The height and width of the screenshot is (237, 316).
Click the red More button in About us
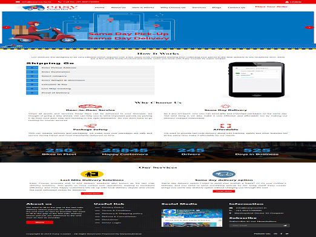tap(40, 222)
